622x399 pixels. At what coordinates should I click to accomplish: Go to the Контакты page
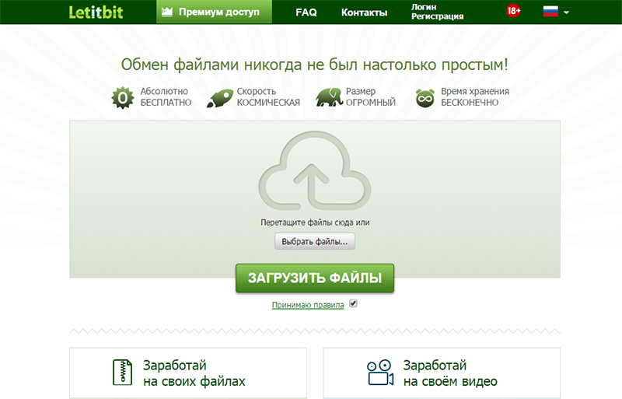(364, 12)
